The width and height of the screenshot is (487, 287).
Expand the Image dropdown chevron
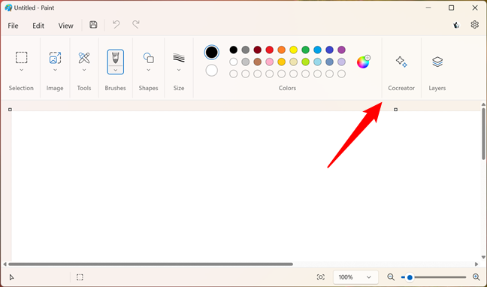point(55,70)
